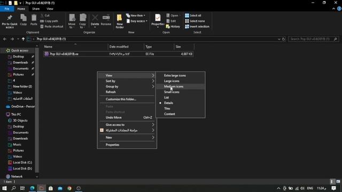Click Copy path in ribbon
This screenshot has width=342, height=192.
(49, 21)
